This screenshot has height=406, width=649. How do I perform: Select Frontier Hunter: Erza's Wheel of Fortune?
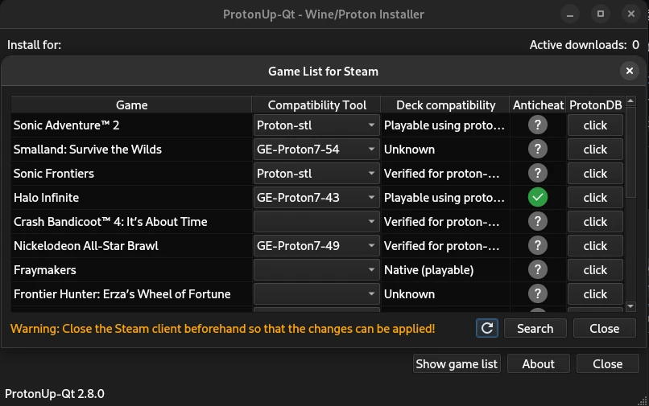pos(122,294)
